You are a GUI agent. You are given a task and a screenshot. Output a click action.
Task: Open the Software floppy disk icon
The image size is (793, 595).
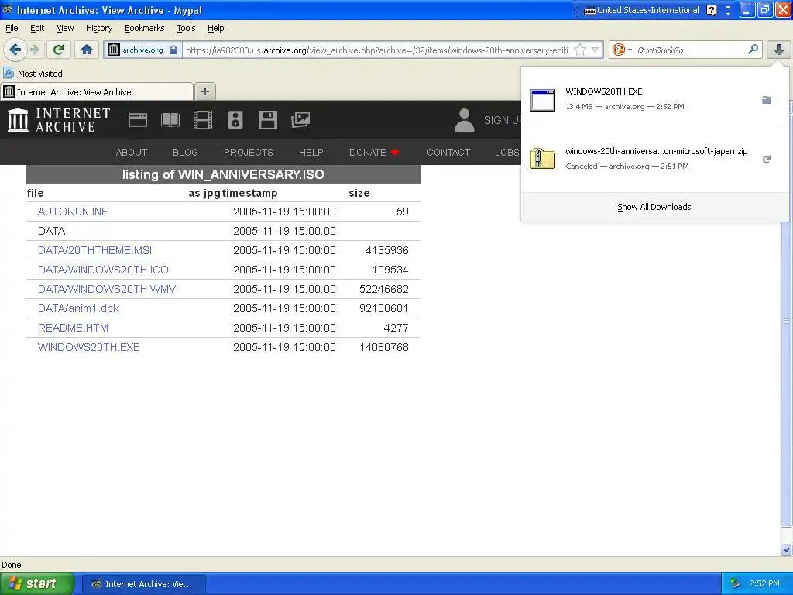pyautogui.click(x=267, y=120)
